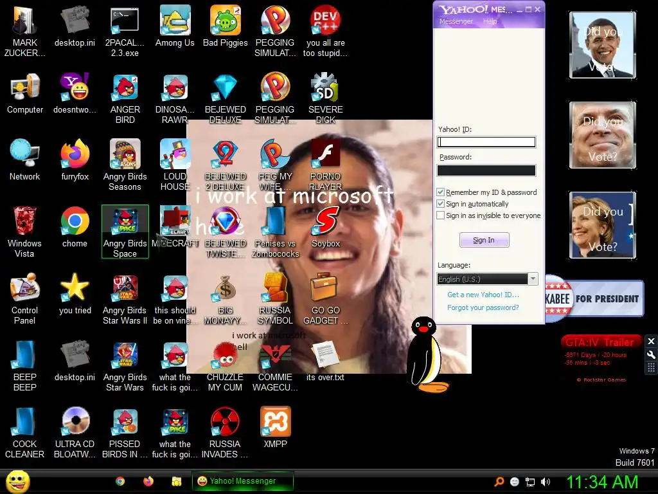Viewport: 658px width, 494px height.
Task: Click the FOR PRESIDENT banner gadget
Action: (594, 298)
